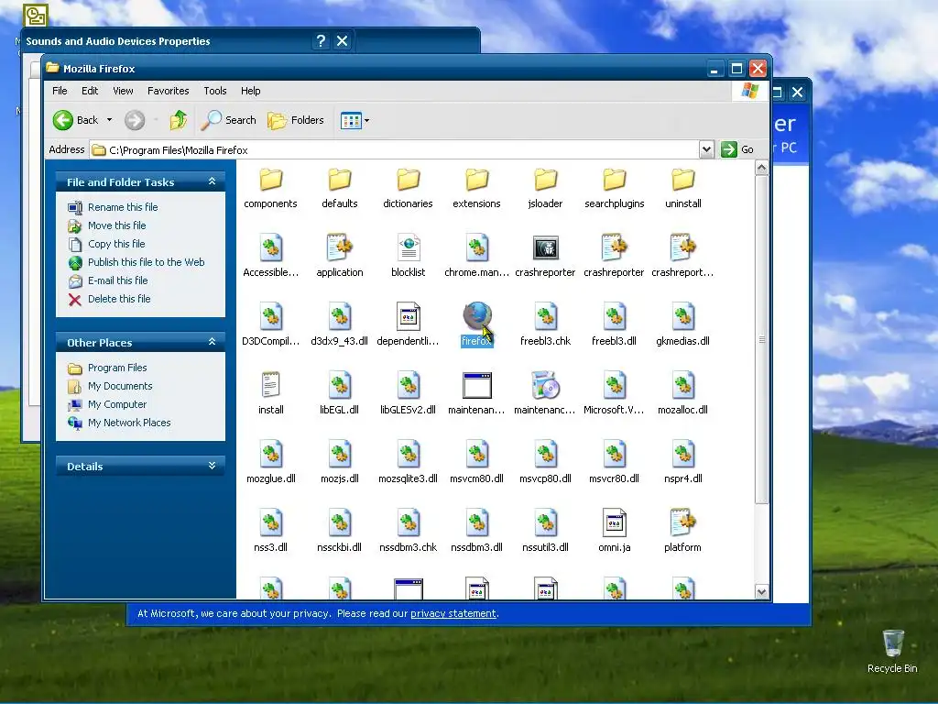Click the Back toolbar button
Screen dimensions: 938x704
pos(75,120)
